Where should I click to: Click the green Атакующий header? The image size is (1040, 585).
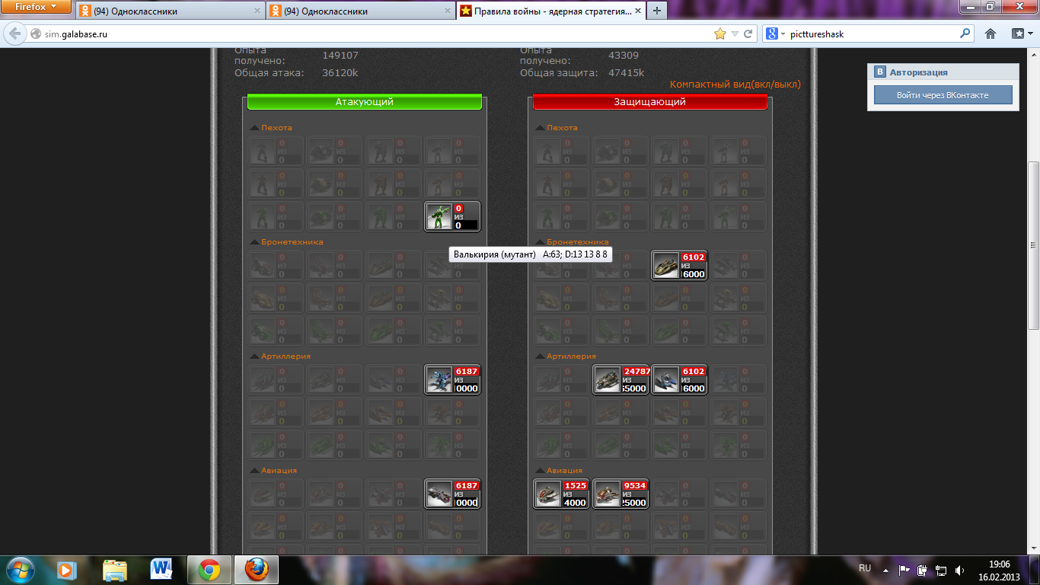coord(365,101)
